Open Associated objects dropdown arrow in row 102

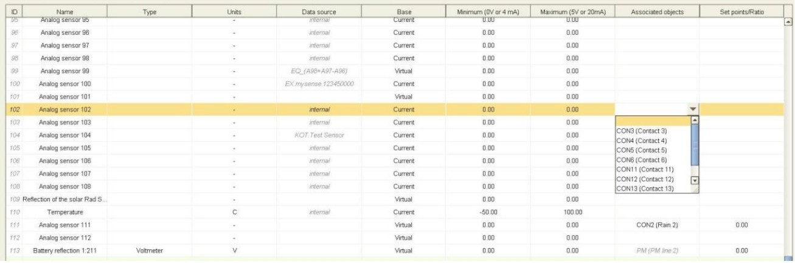pos(692,109)
